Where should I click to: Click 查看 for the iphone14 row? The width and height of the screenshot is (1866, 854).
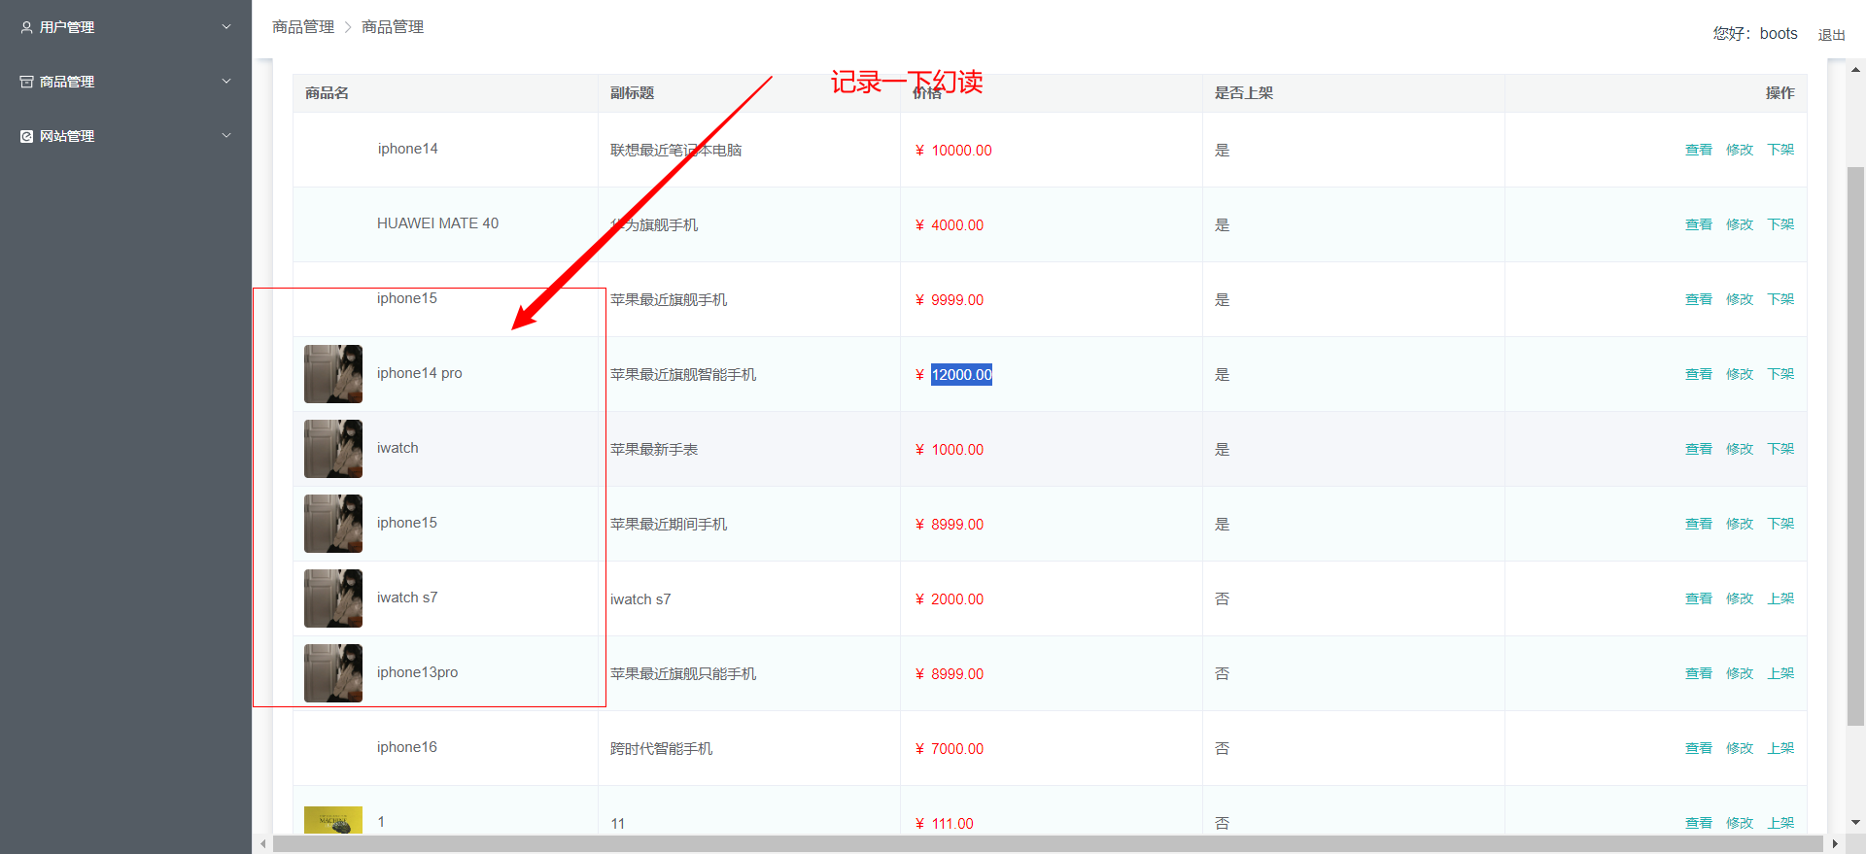click(1698, 150)
